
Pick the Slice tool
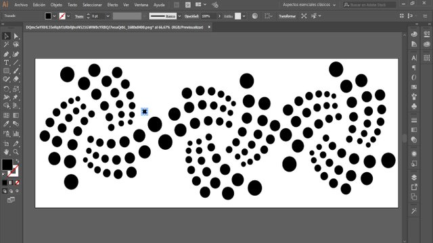click(16, 144)
